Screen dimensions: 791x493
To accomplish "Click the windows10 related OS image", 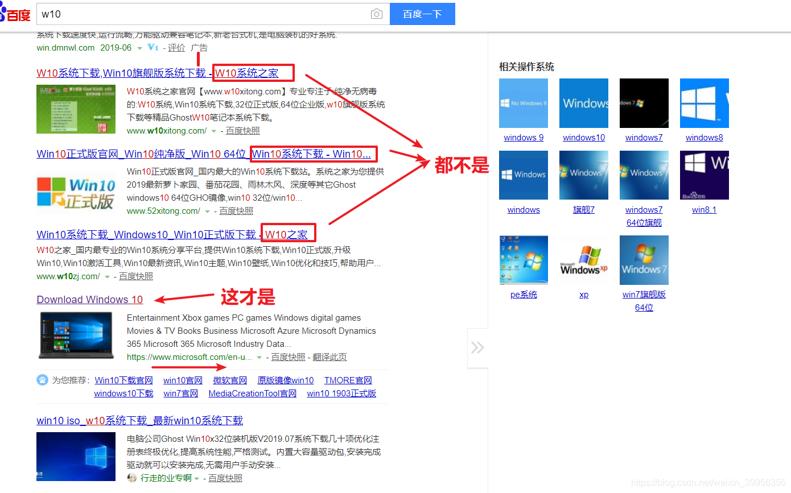I will tap(584, 103).
